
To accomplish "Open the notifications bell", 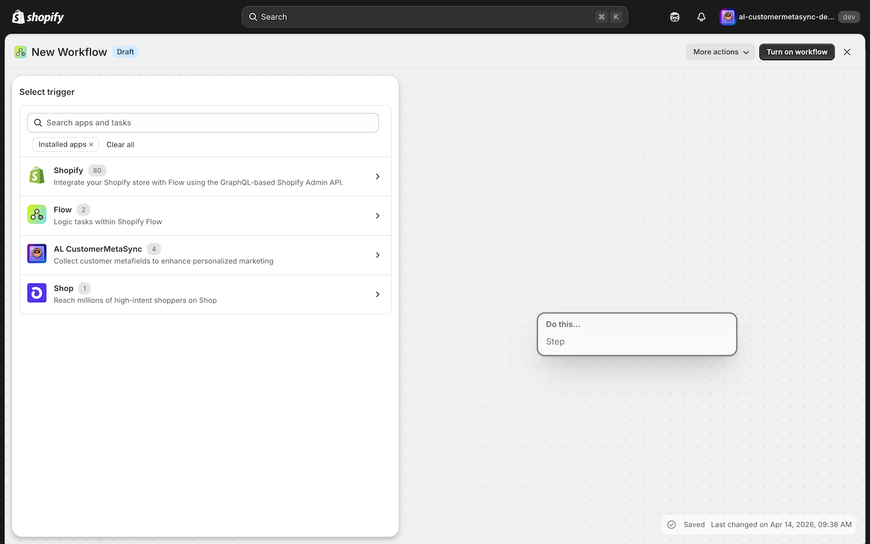I will (x=701, y=17).
